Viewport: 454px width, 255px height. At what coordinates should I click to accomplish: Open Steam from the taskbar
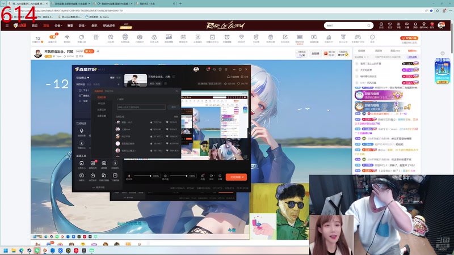click(x=30, y=250)
